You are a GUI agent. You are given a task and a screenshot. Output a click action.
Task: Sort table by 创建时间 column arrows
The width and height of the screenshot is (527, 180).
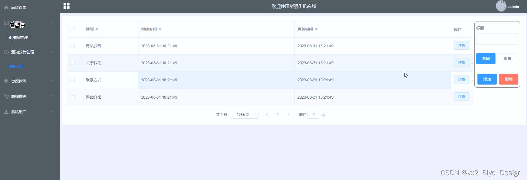(x=160, y=29)
